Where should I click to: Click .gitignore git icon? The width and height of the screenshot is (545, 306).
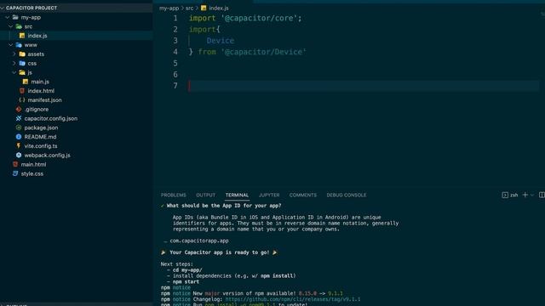click(19, 109)
